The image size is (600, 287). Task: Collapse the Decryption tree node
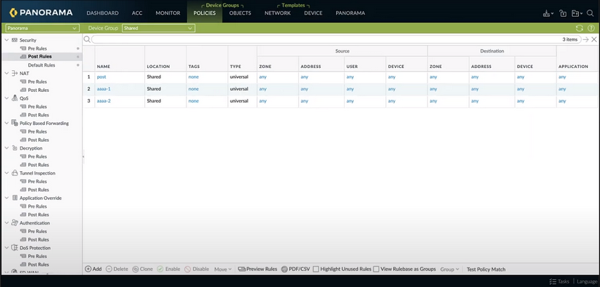pos(7,148)
